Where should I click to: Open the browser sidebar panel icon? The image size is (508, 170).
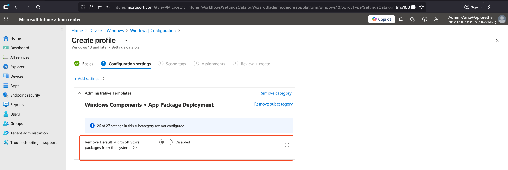pyautogui.click(x=6, y=7)
